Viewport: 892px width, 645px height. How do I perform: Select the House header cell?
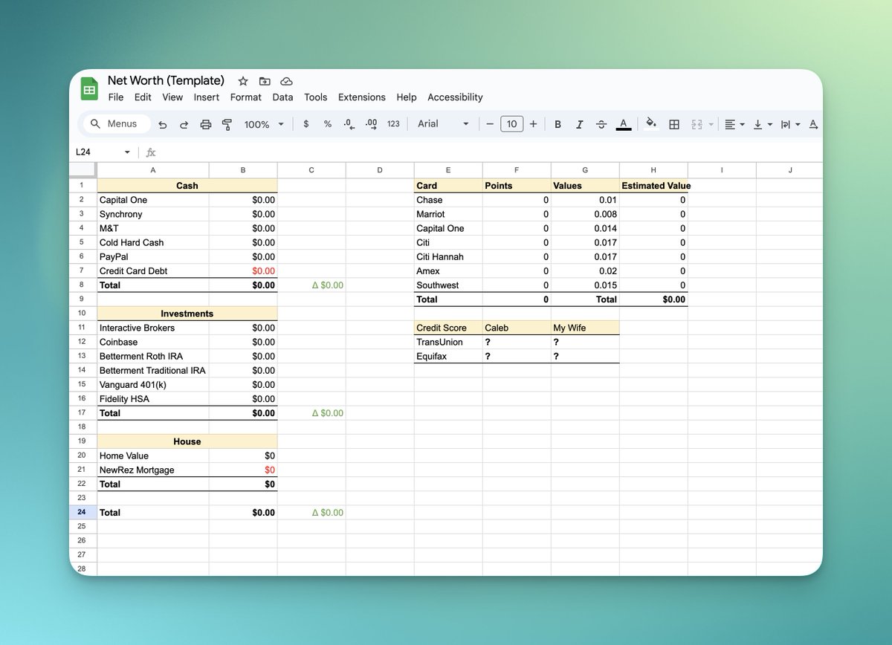187,441
